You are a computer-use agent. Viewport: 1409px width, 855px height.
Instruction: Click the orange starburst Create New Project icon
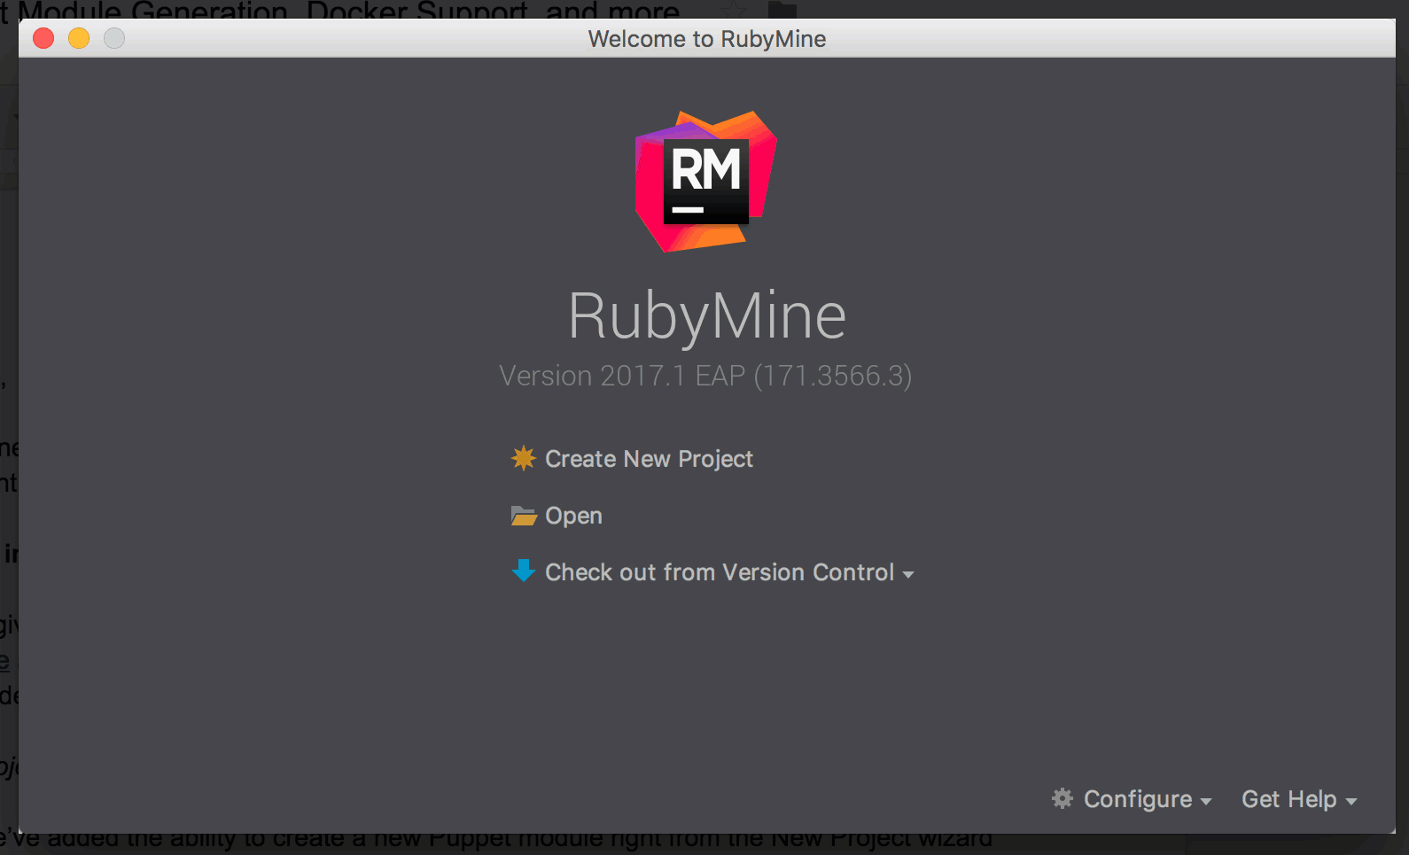[x=524, y=458]
